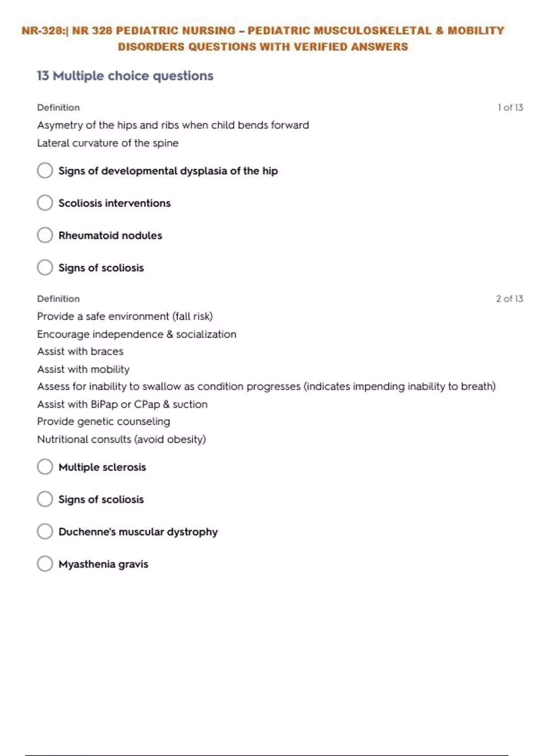Select "Signs of scoliosis" in question 1
This screenshot has width=534, height=756.
pyautogui.click(x=45, y=268)
